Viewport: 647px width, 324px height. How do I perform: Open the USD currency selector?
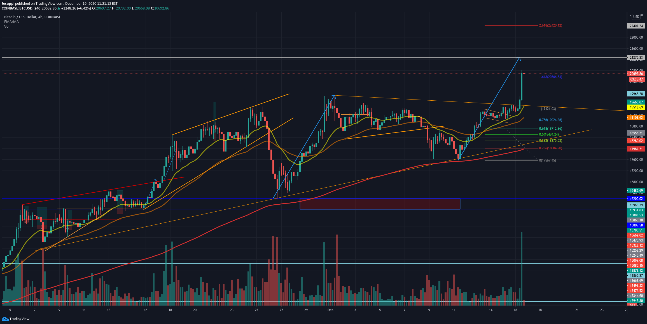[636, 17]
